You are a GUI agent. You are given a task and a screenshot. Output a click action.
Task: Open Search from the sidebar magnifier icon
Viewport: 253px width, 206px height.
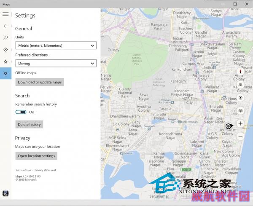click(x=5, y=38)
